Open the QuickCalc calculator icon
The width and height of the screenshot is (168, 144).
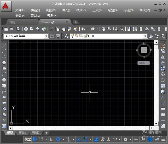(159, 29)
